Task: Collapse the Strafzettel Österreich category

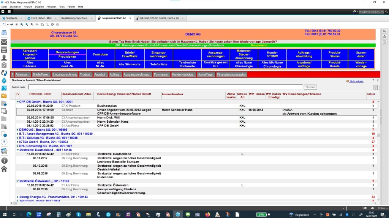Action: click(x=17, y=181)
